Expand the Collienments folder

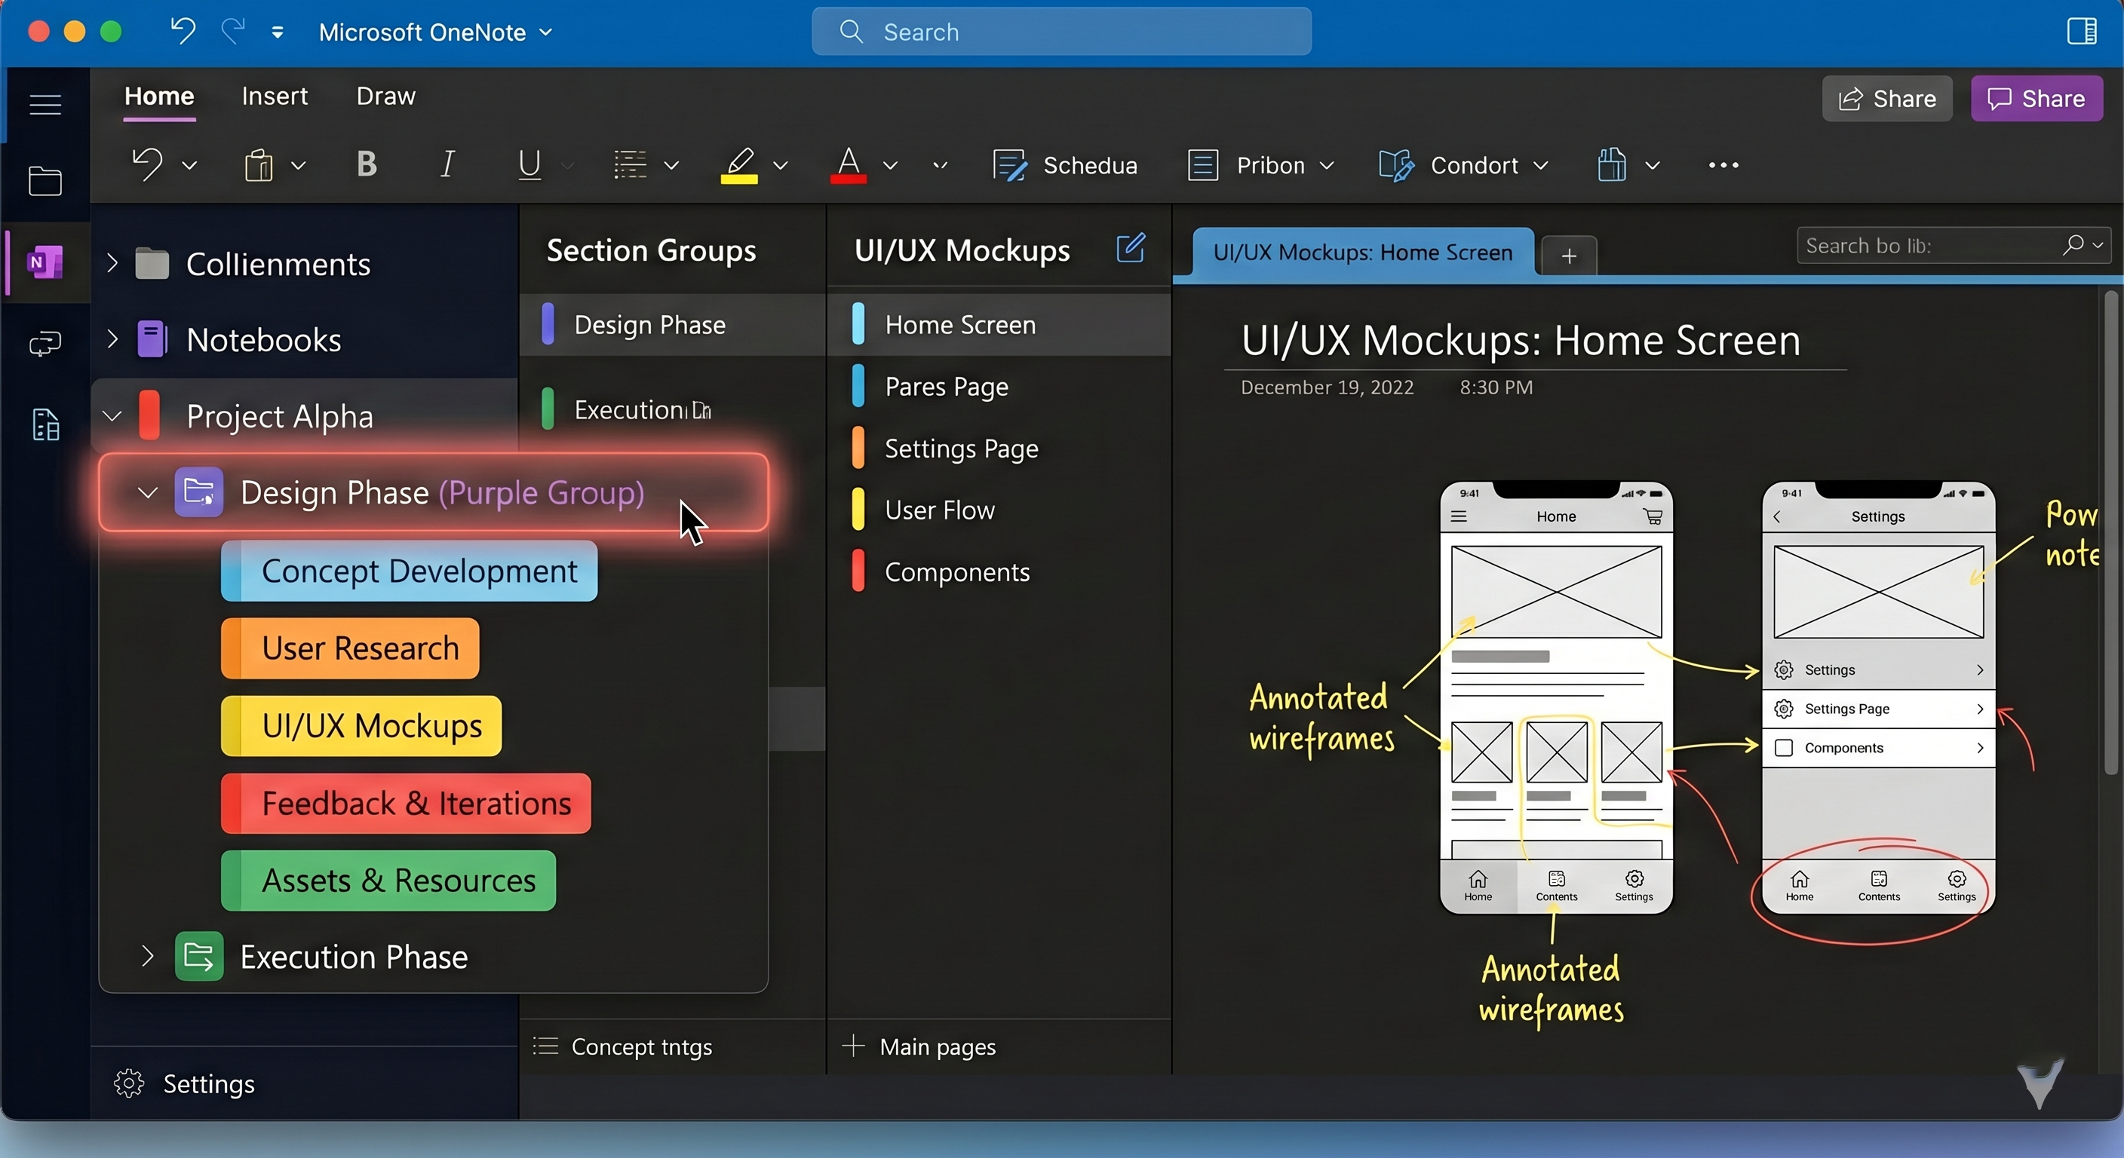[x=113, y=264]
